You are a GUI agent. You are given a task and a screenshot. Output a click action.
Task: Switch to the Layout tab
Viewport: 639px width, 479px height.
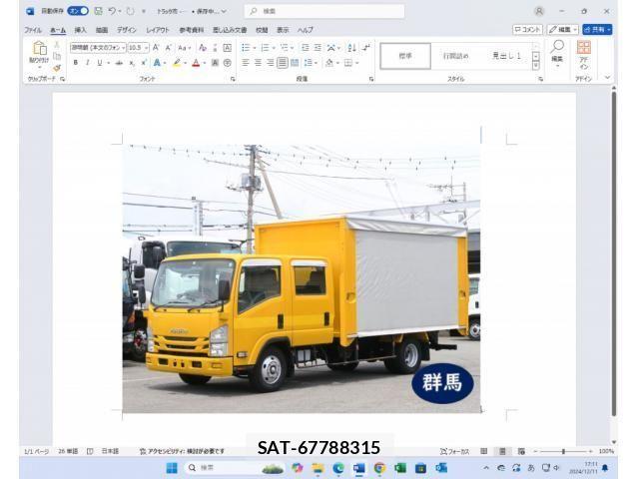pyautogui.click(x=158, y=30)
